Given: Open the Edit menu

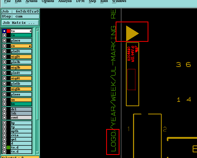Looking at the screenshot, I should [x=18, y=1].
